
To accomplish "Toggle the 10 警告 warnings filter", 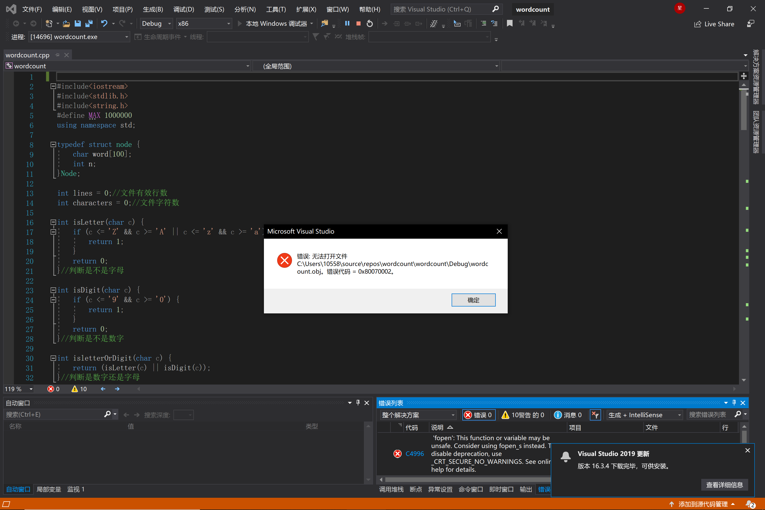I will (523, 415).
